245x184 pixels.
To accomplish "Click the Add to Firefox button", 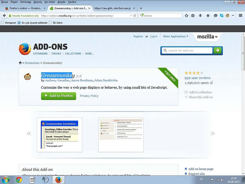I will coord(59,96).
